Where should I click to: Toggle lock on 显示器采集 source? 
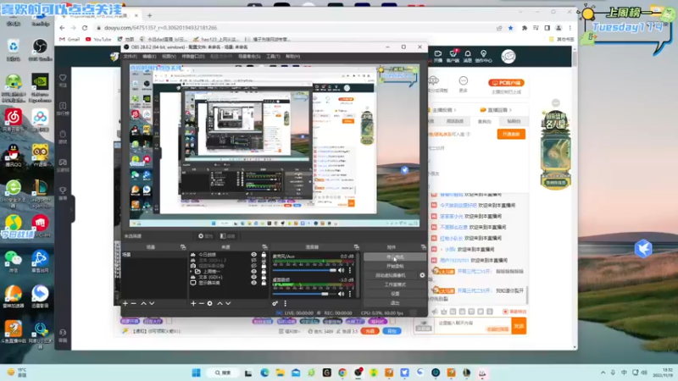264,283
